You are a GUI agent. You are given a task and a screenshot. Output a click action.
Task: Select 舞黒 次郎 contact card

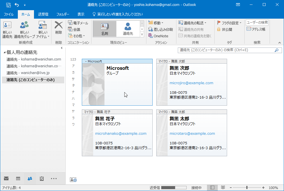(x=192, y=82)
